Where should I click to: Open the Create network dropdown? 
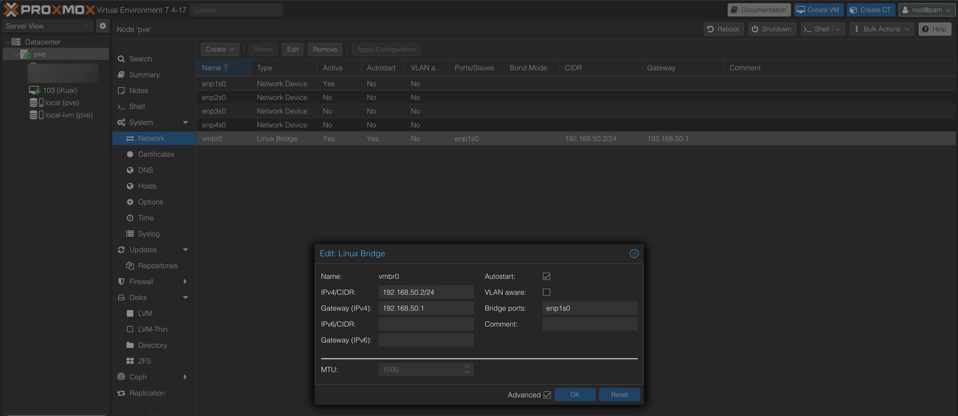click(x=220, y=49)
